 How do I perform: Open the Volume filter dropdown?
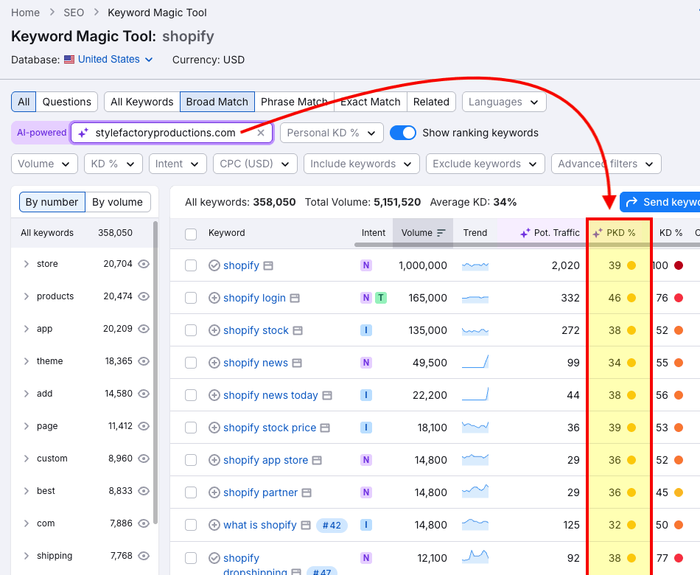(44, 164)
